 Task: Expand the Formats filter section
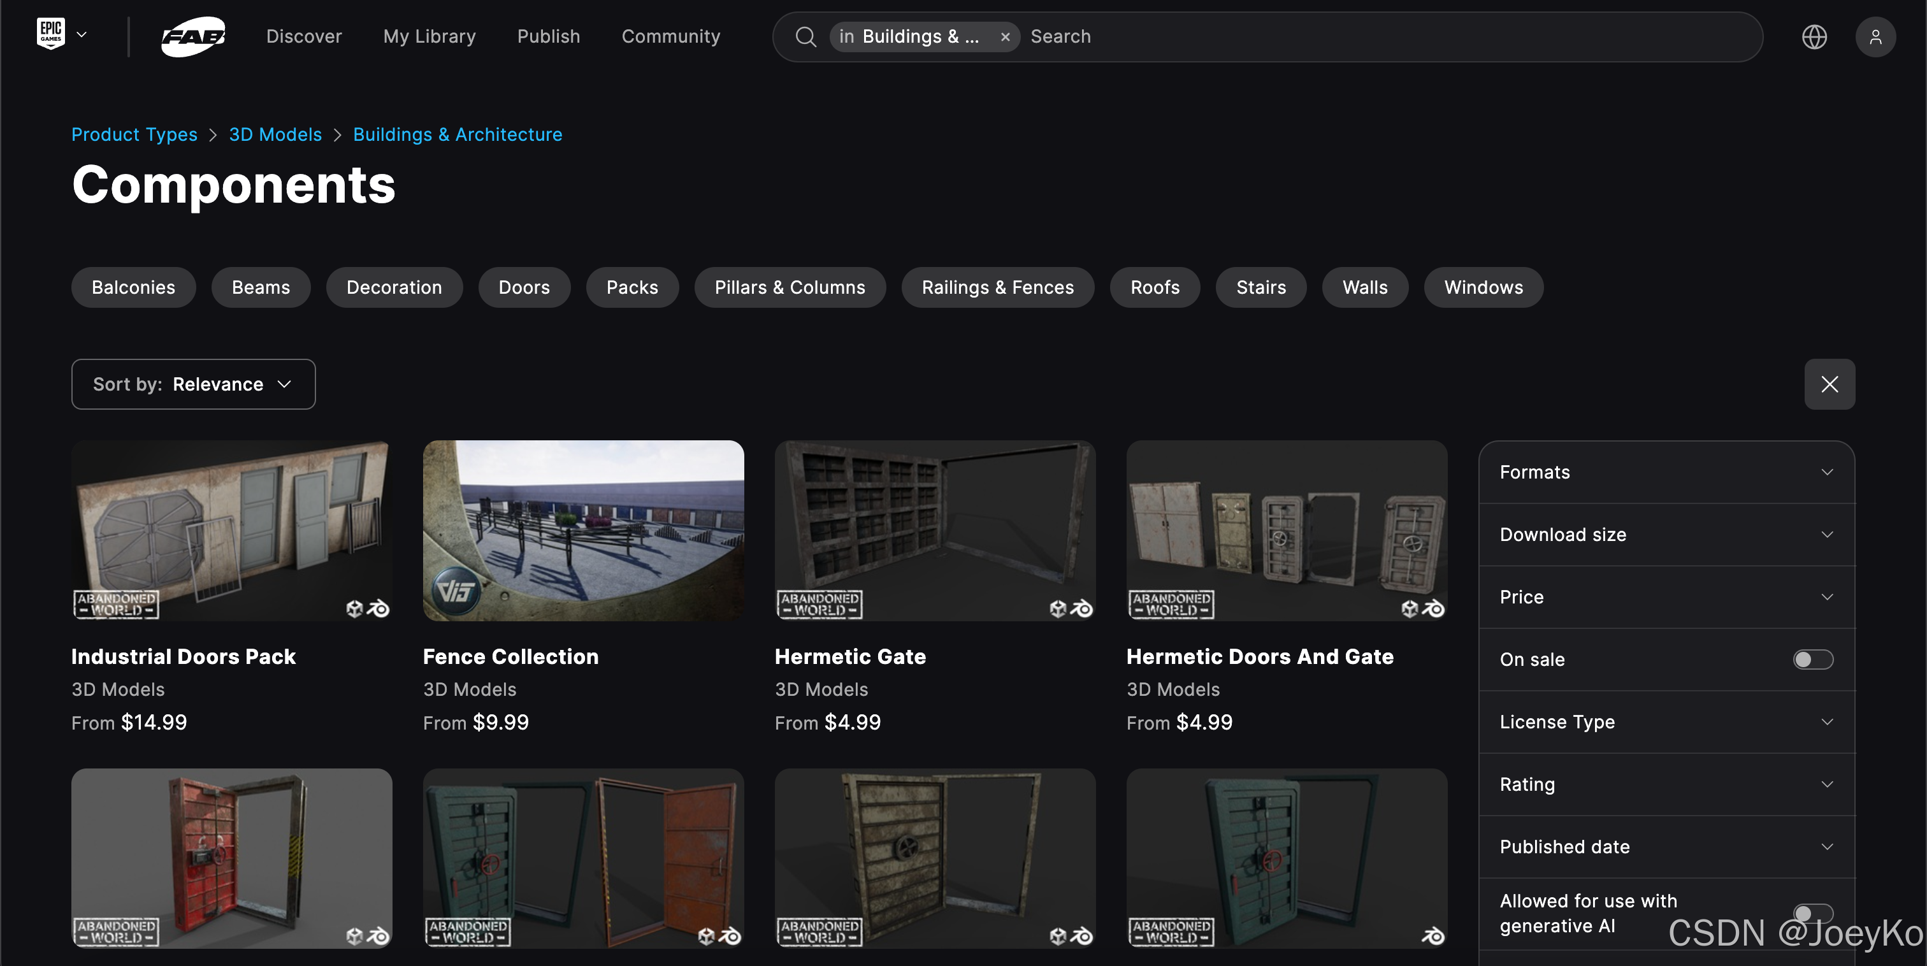tap(1666, 472)
